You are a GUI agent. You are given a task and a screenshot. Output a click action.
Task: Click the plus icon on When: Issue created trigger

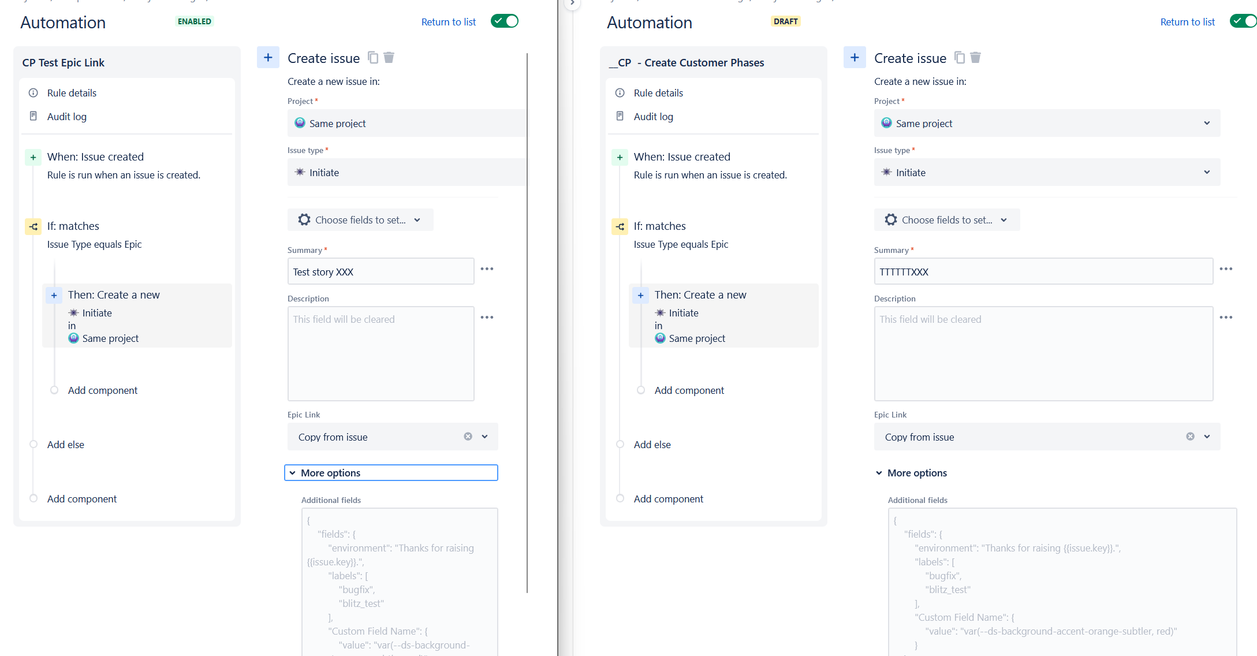[33, 156]
